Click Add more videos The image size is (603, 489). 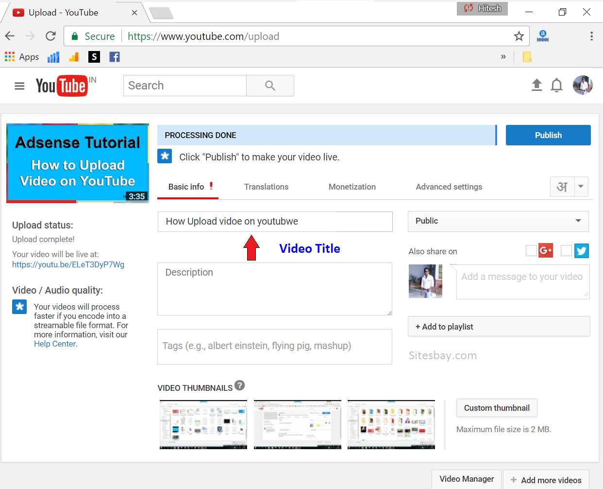coord(546,480)
